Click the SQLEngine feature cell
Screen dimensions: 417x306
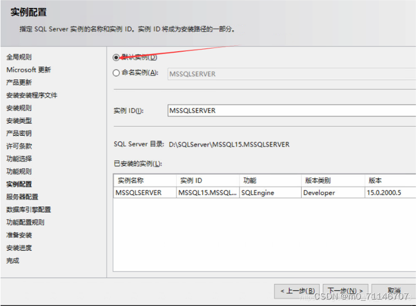click(x=271, y=192)
